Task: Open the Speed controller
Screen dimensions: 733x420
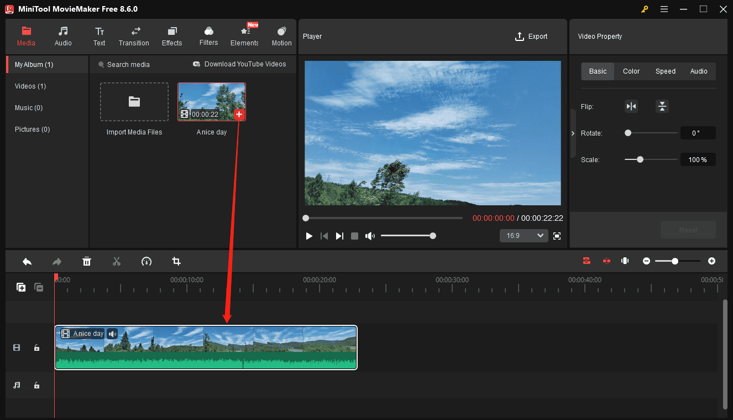Action: click(x=146, y=261)
